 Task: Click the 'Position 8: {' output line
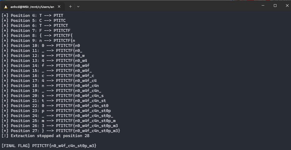click(37, 36)
